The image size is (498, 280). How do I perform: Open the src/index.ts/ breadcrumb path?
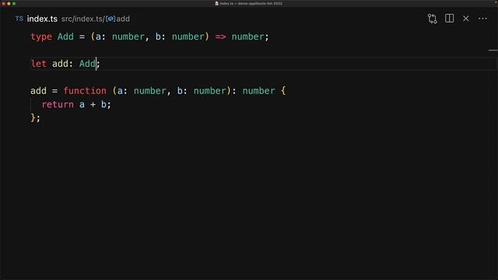[83, 19]
